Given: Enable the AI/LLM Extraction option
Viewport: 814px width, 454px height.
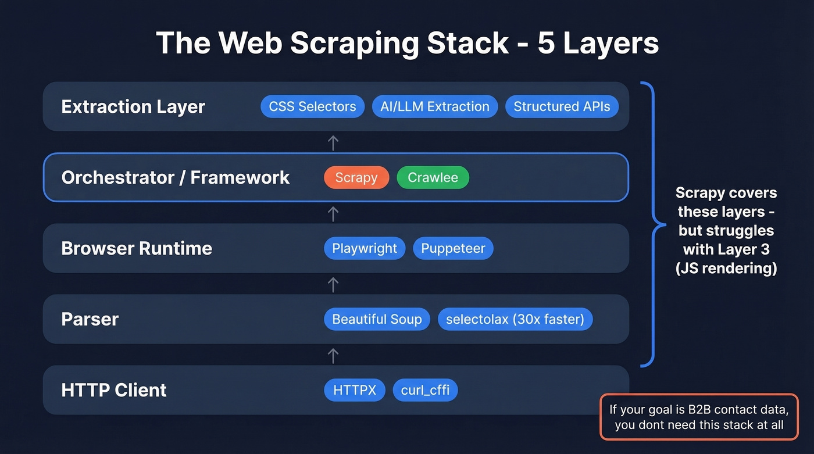Looking at the screenshot, I should [x=434, y=106].
